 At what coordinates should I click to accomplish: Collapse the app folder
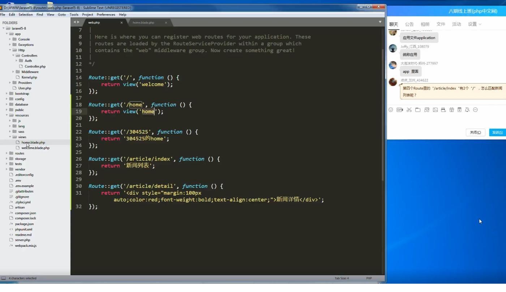[x=7, y=34]
